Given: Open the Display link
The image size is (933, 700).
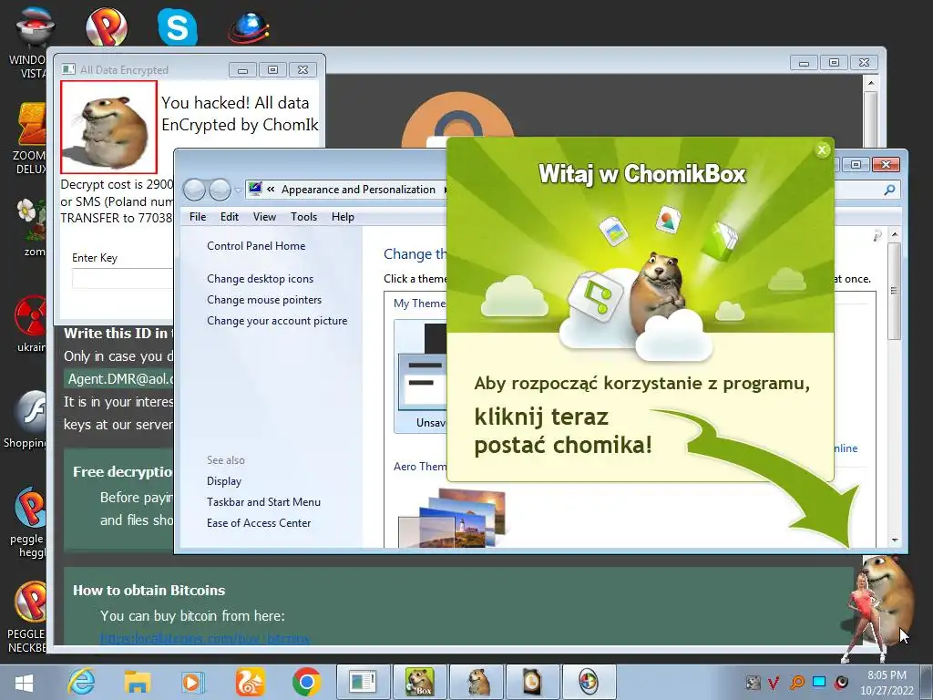Looking at the screenshot, I should (x=224, y=481).
